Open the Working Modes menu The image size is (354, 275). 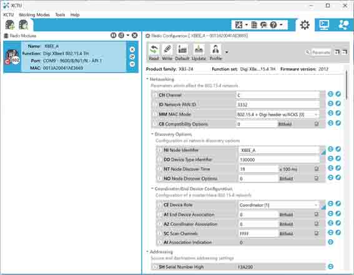(34, 14)
